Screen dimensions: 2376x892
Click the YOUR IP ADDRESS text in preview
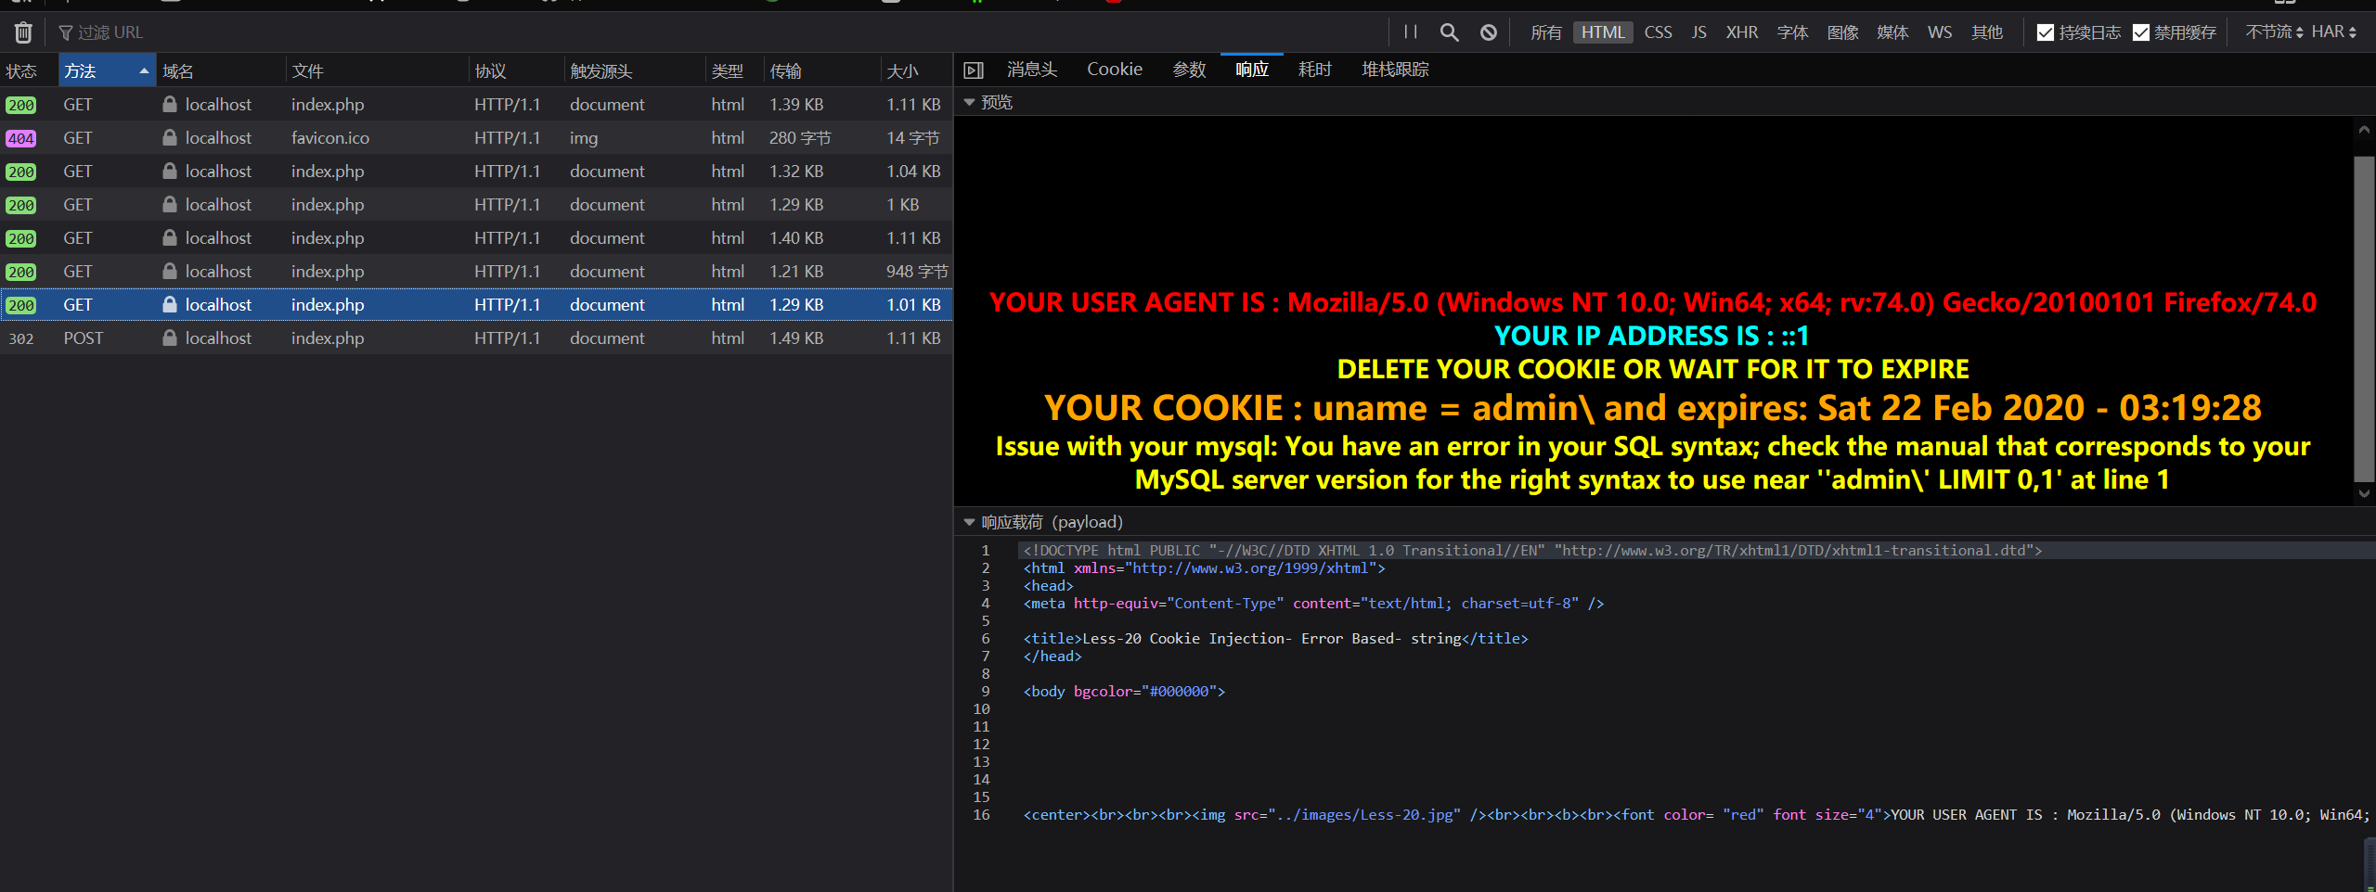coord(1652,336)
